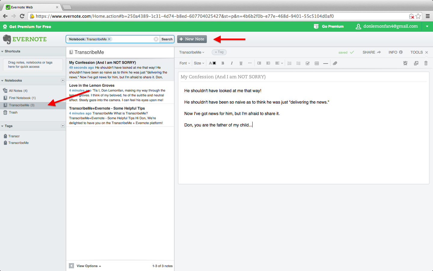
Task: Click the blocked popup indicator icon
Action: click(x=411, y=16)
